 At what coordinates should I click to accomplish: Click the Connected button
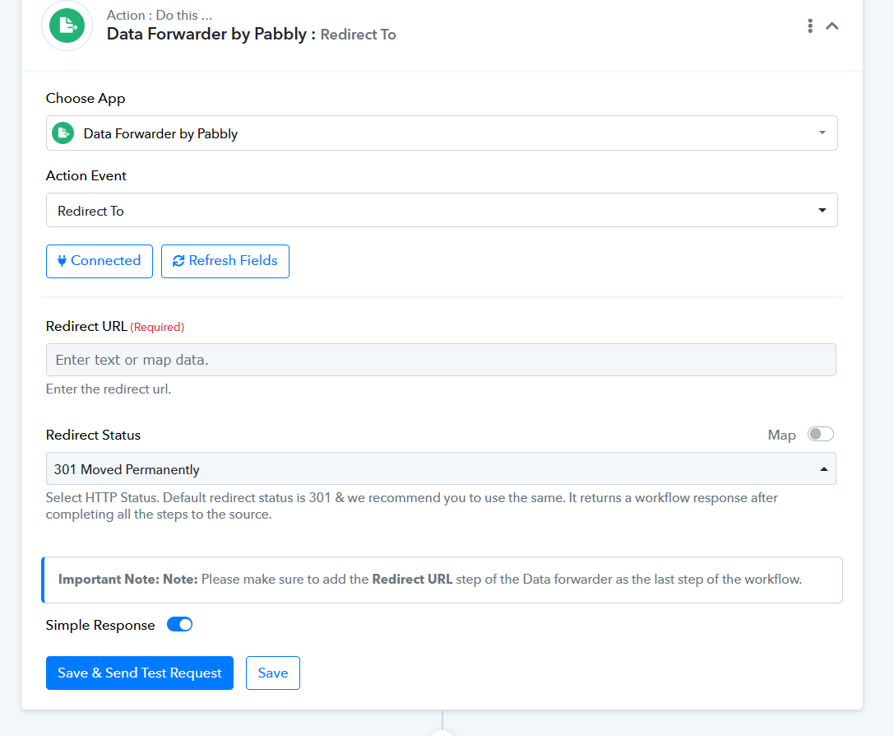100,261
